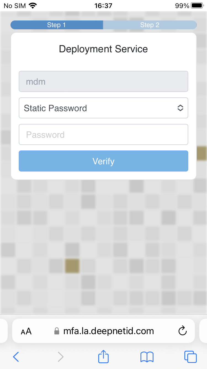Focus the Password input field
207x369 pixels.
pos(104,134)
